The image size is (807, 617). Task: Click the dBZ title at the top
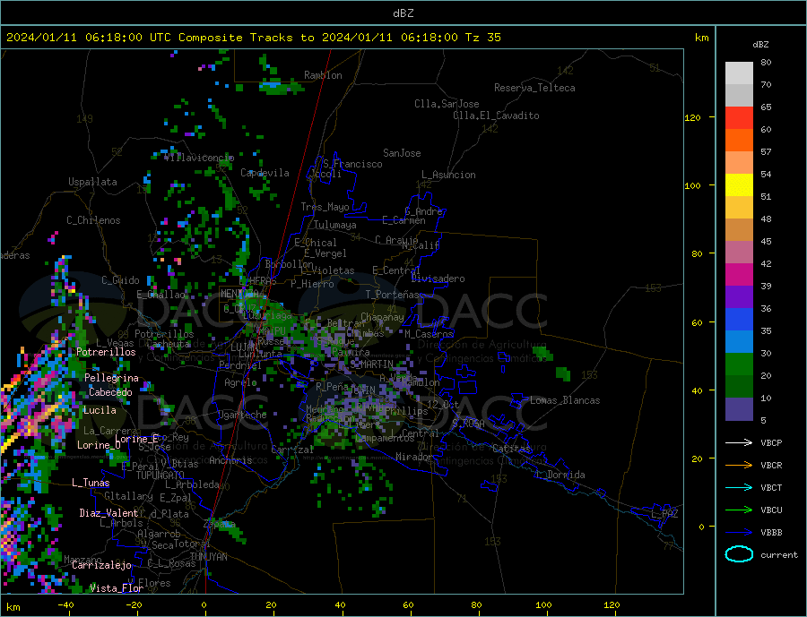point(403,13)
